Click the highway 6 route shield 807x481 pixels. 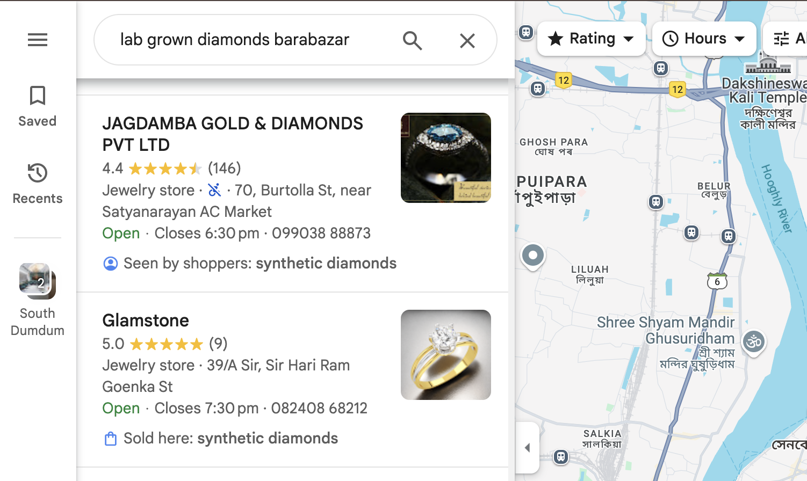pos(717,281)
